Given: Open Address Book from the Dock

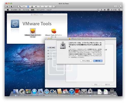Looking at the screenshot, I should (59, 91).
